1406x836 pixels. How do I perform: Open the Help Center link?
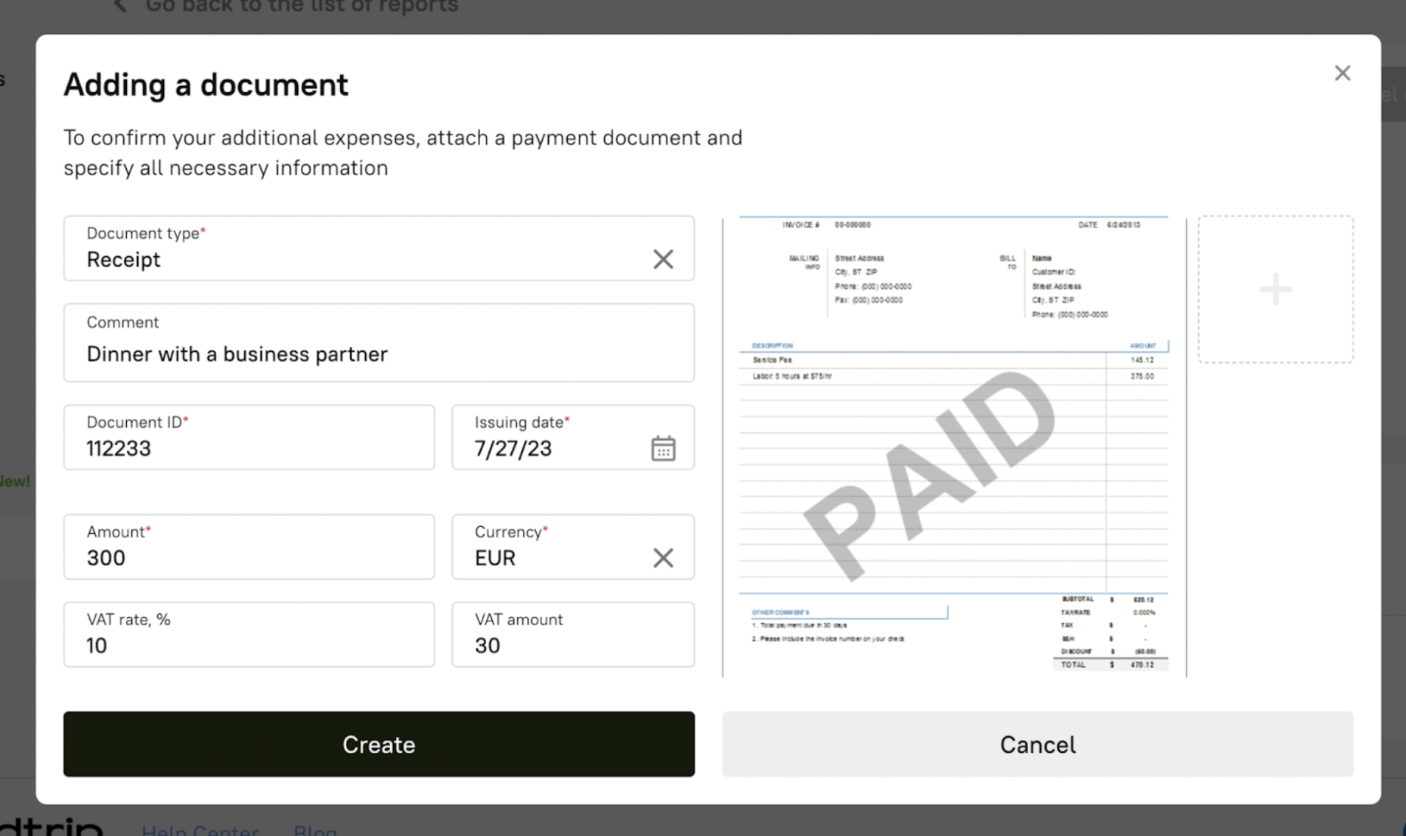point(200,830)
